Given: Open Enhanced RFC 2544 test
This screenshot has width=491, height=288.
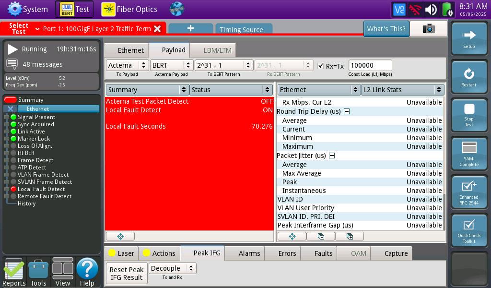Looking at the screenshot, I should (469, 192).
